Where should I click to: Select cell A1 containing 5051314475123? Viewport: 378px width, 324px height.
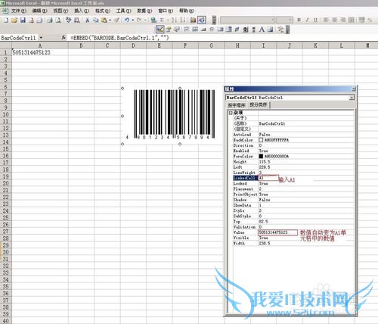(40, 52)
